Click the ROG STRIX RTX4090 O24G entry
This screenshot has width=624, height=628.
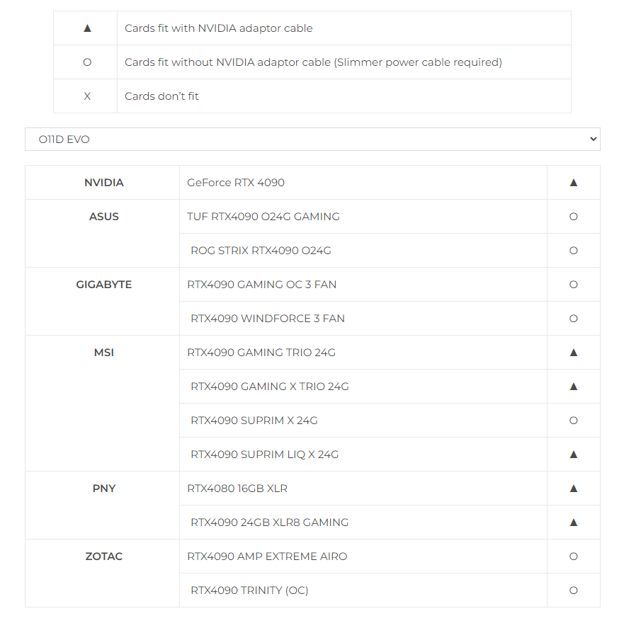[261, 251]
